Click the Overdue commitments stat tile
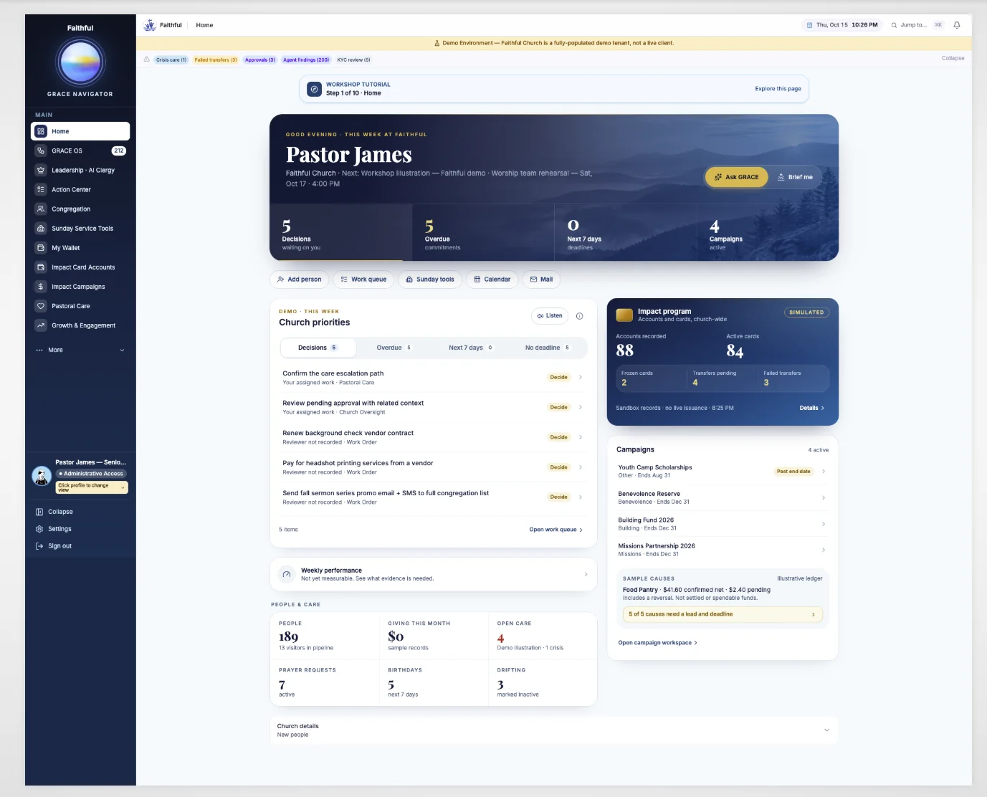The image size is (987, 797). pos(483,232)
